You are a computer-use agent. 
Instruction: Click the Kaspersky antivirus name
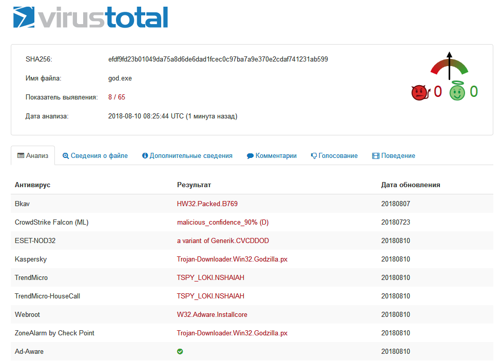31,259
